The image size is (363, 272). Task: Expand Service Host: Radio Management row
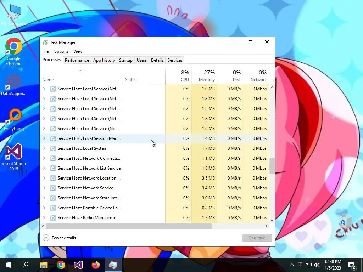click(44, 218)
